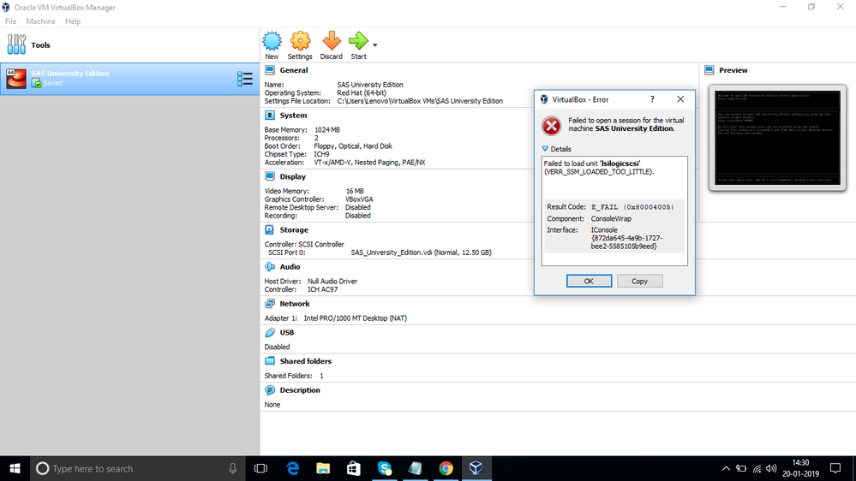Open VM Settings gear icon
856x481 pixels.
[x=300, y=41]
